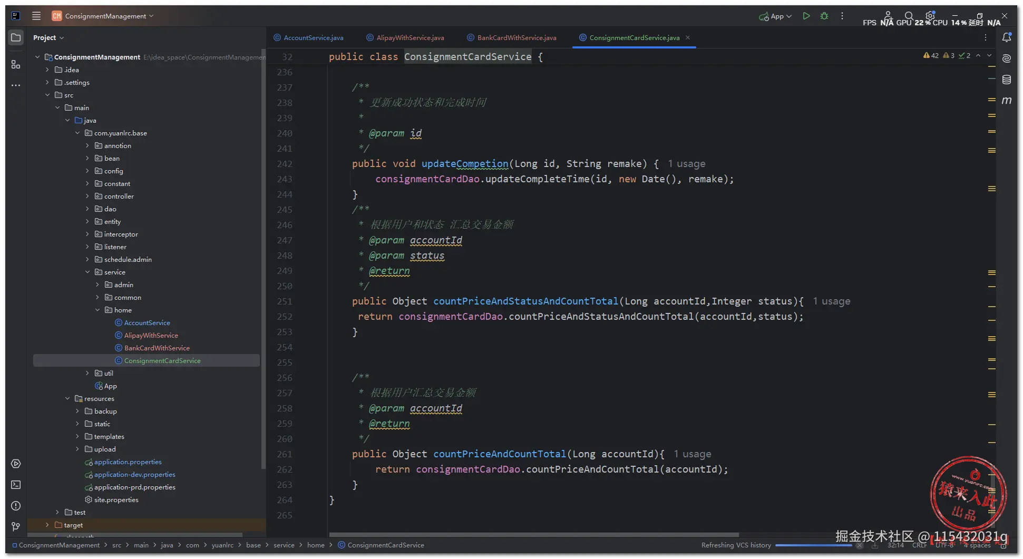Open the main hamburger menu

coord(36,16)
